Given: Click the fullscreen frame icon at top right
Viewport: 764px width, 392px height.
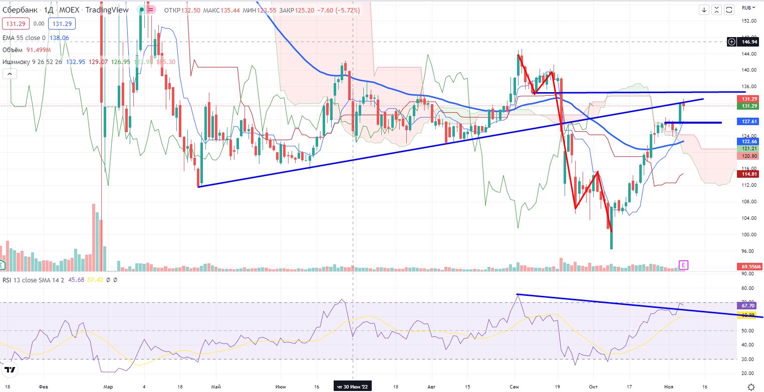Looking at the screenshot, I should click(729, 10).
